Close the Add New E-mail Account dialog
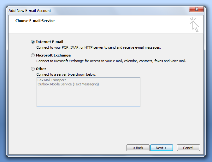Viewport: 212px width, 162px height. (196, 10)
